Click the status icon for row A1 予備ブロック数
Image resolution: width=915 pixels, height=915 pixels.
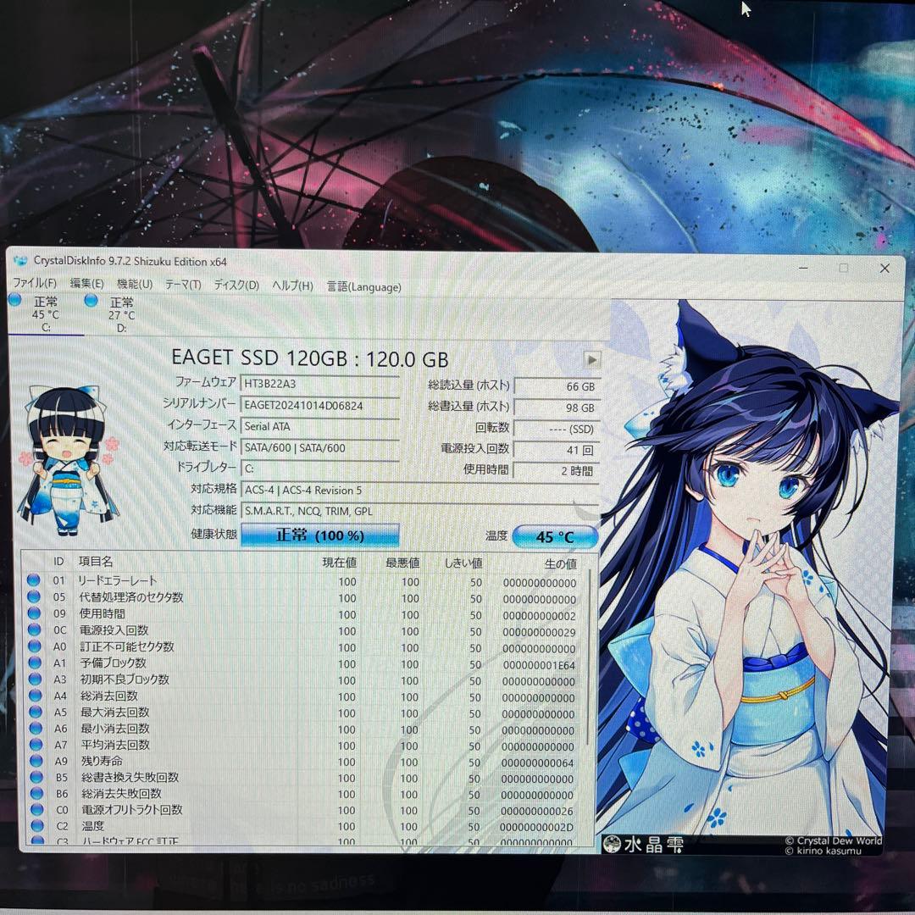[x=35, y=663]
